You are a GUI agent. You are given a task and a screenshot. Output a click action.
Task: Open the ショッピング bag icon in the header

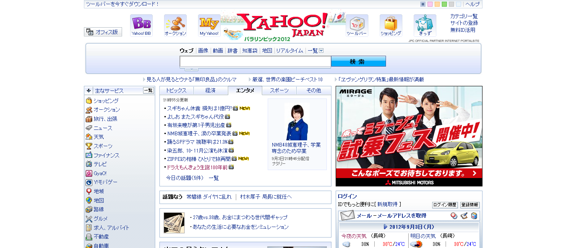(x=391, y=25)
